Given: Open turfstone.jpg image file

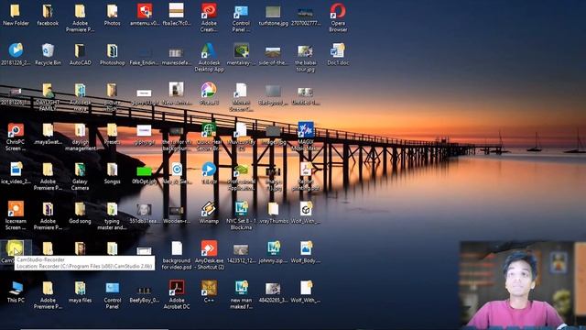Looking at the screenshot, I should [273, 15].
